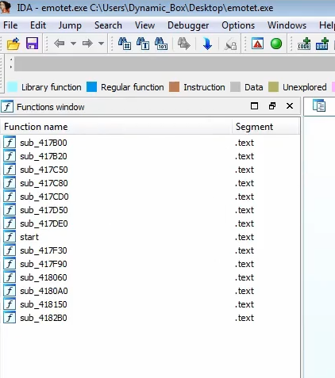This screenshot has width=335, height=378.
Task: Click the blue down arrow jump icon
Action: [x=207, y=44]
